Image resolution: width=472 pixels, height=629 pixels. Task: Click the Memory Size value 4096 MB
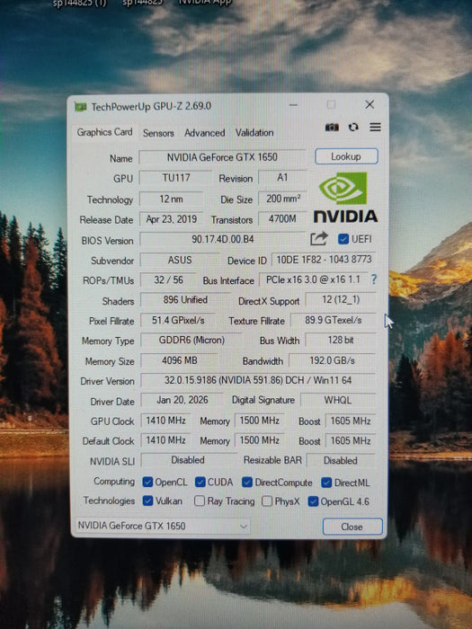pyautogui.click(x=180, y=360)
